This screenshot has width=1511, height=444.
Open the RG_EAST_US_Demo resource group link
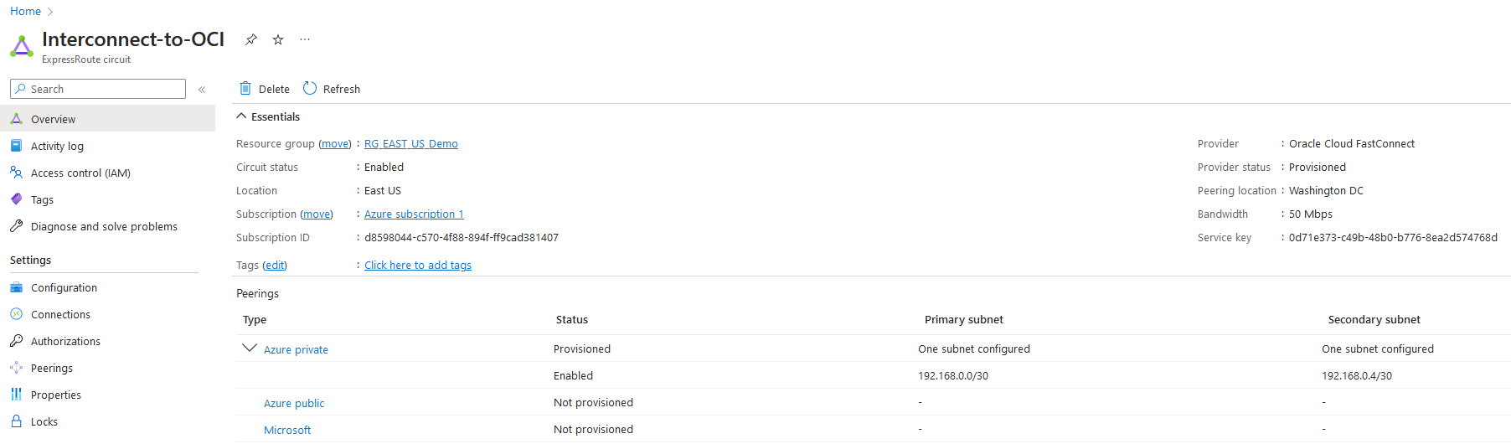410,144
